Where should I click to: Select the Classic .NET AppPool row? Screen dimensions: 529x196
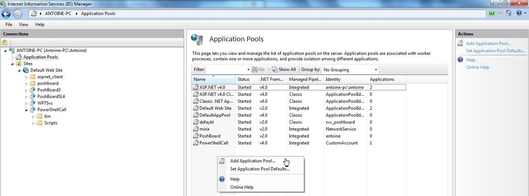coord(299,101)
